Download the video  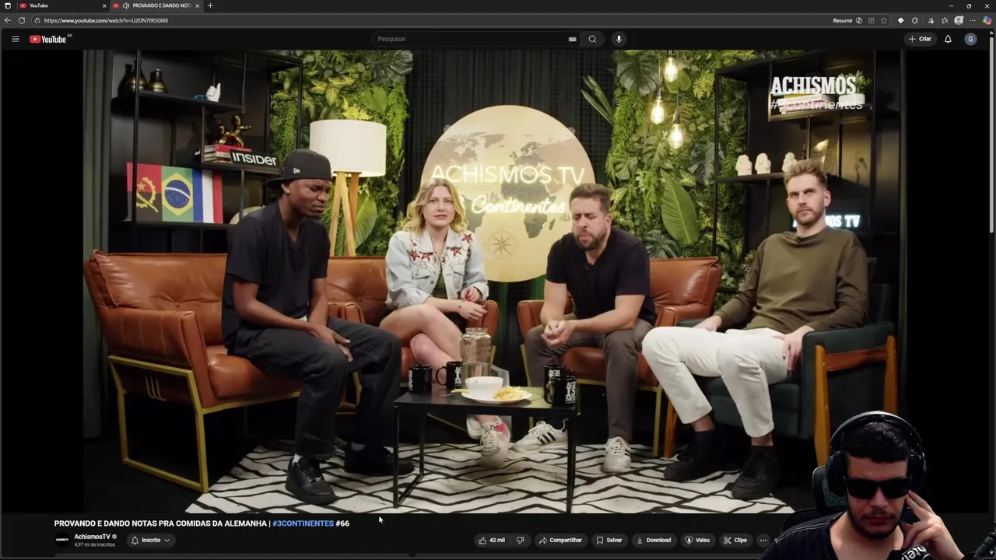coord(654,540)
